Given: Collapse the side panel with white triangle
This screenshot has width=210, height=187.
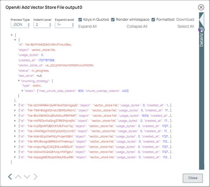Looking at the screenshot, I should 202,19.
